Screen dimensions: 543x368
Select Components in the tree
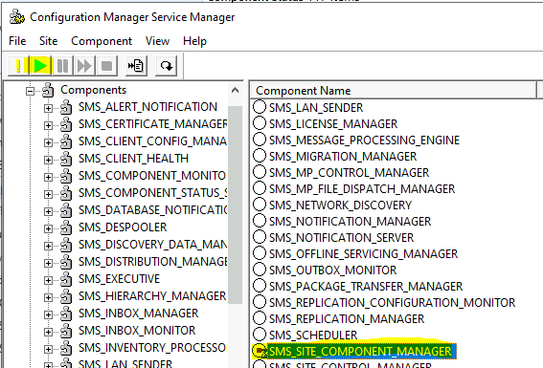pos(94,90)
